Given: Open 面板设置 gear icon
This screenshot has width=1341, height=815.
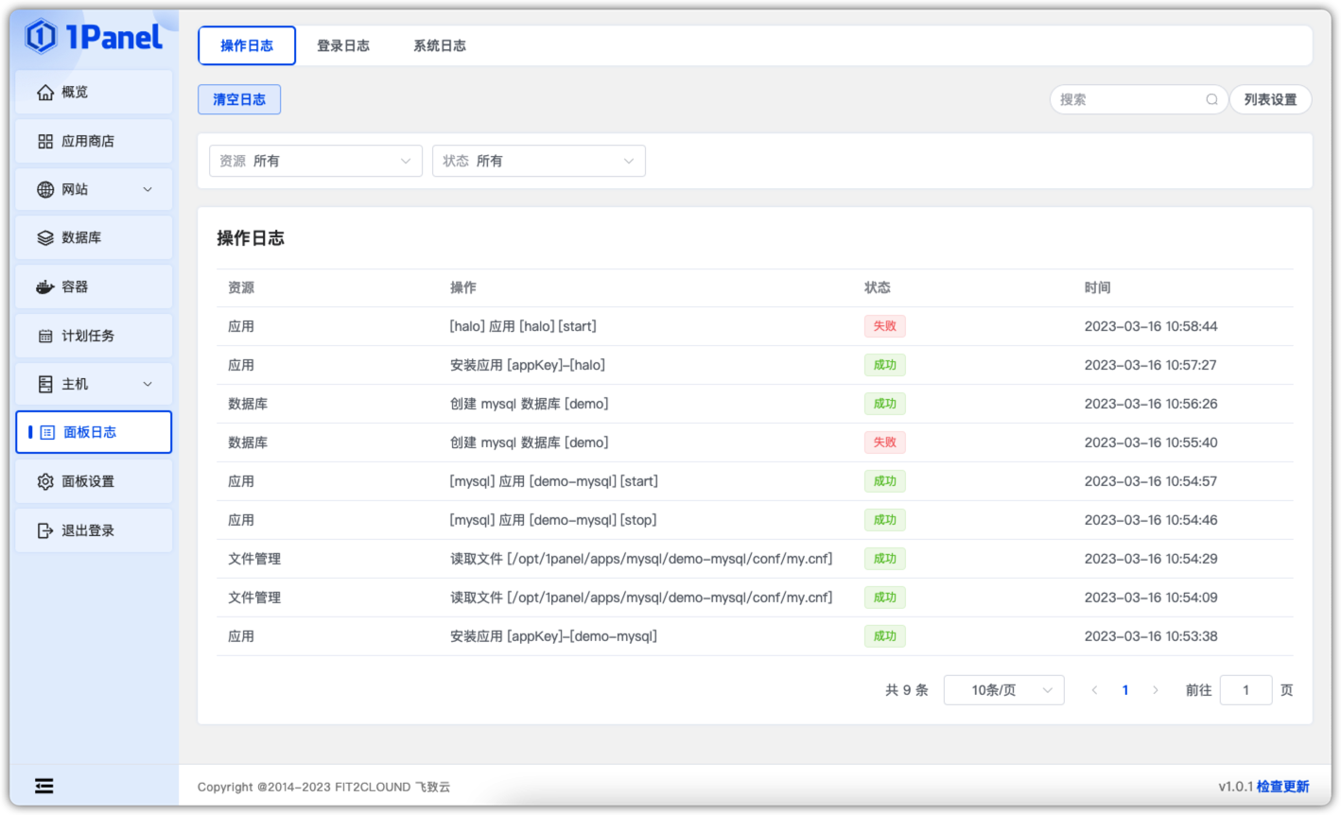Looking at the screenshot, I should (x=45, y=481).
